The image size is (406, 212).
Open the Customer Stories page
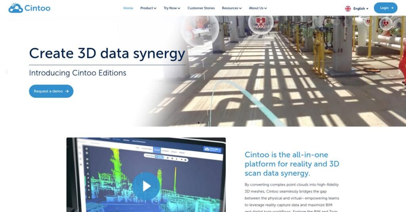(201, 8)
